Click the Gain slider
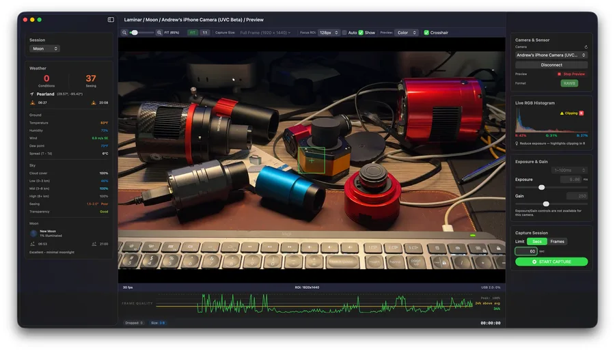This screenshot has width=615, height=351. pyautogui.click(x=551, y=203)
